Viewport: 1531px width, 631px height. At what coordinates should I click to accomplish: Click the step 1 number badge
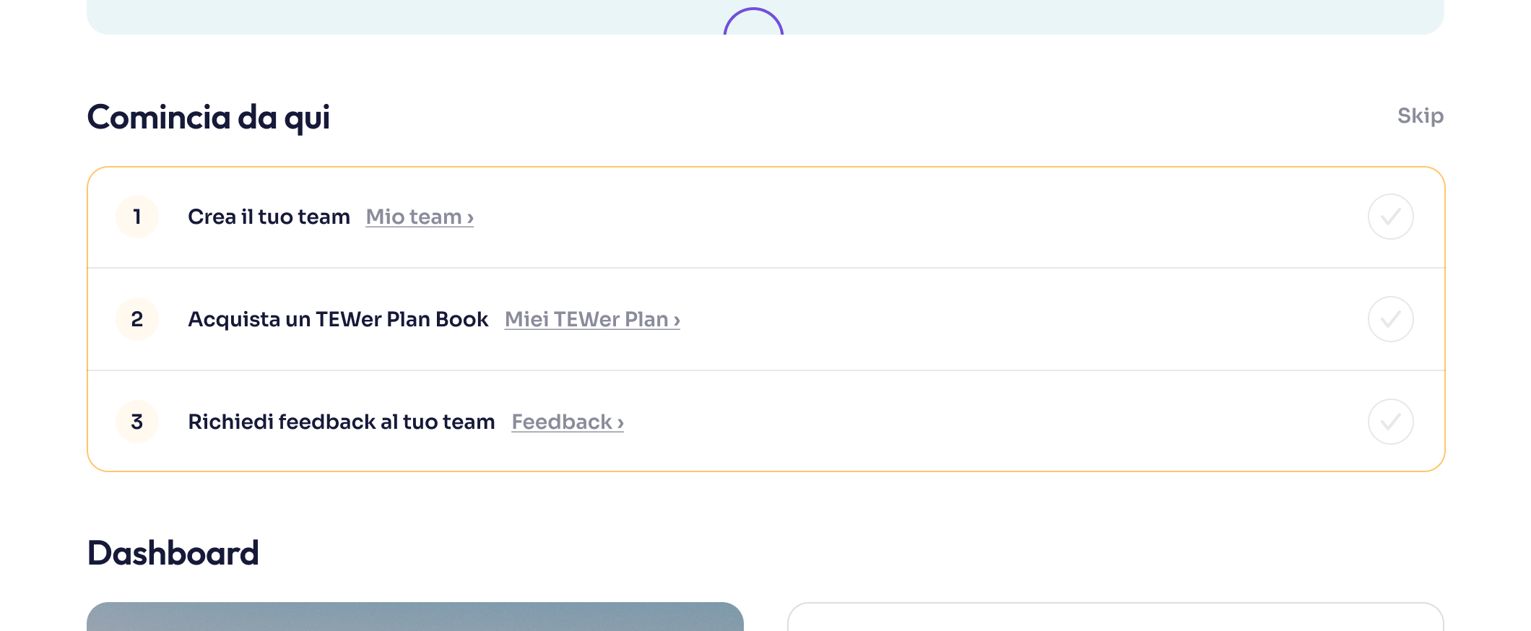[137, 217]
